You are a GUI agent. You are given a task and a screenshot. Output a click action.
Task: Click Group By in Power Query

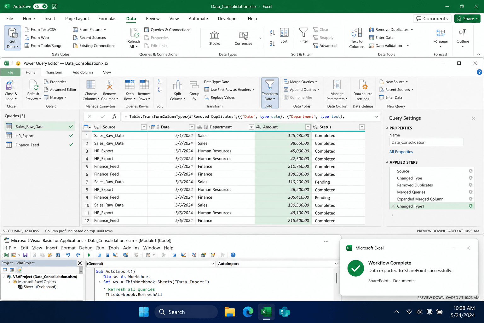[194, 91]
